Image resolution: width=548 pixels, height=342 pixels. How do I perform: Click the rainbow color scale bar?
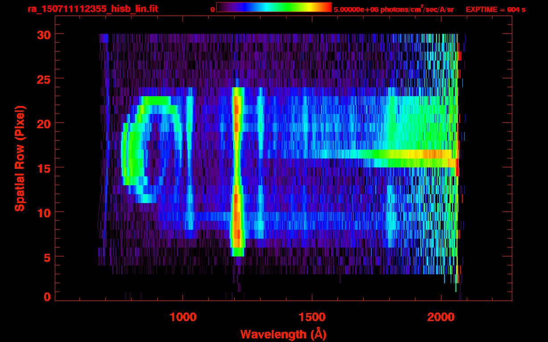click(274, 7)
